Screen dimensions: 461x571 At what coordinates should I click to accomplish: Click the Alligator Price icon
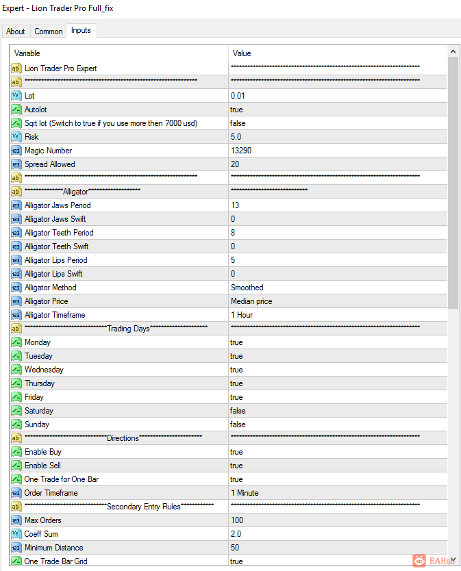(x=16, y=301)
